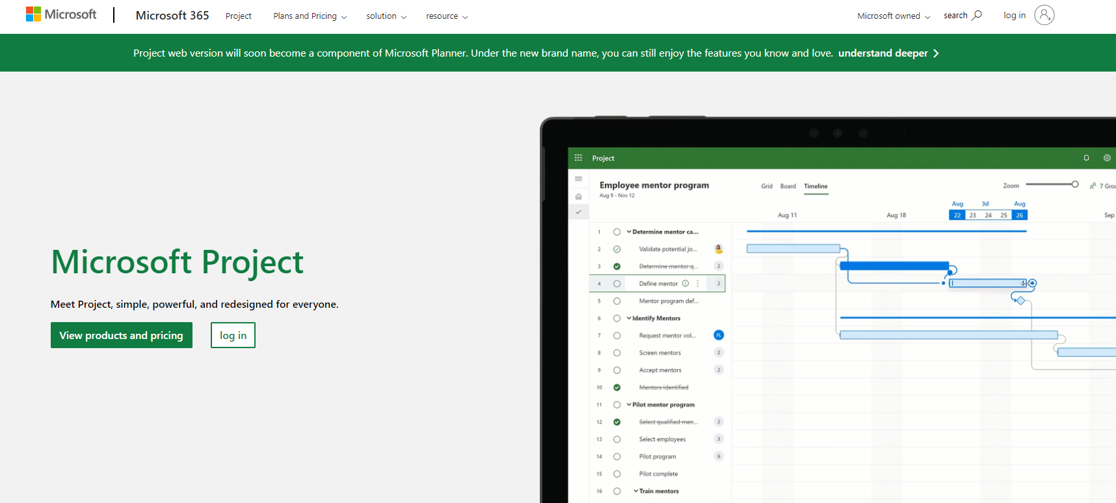The width and height of the screenshot is (1116, 503).
Task: Click the Gantt bar for Request mentor vol
Action: 948,335
